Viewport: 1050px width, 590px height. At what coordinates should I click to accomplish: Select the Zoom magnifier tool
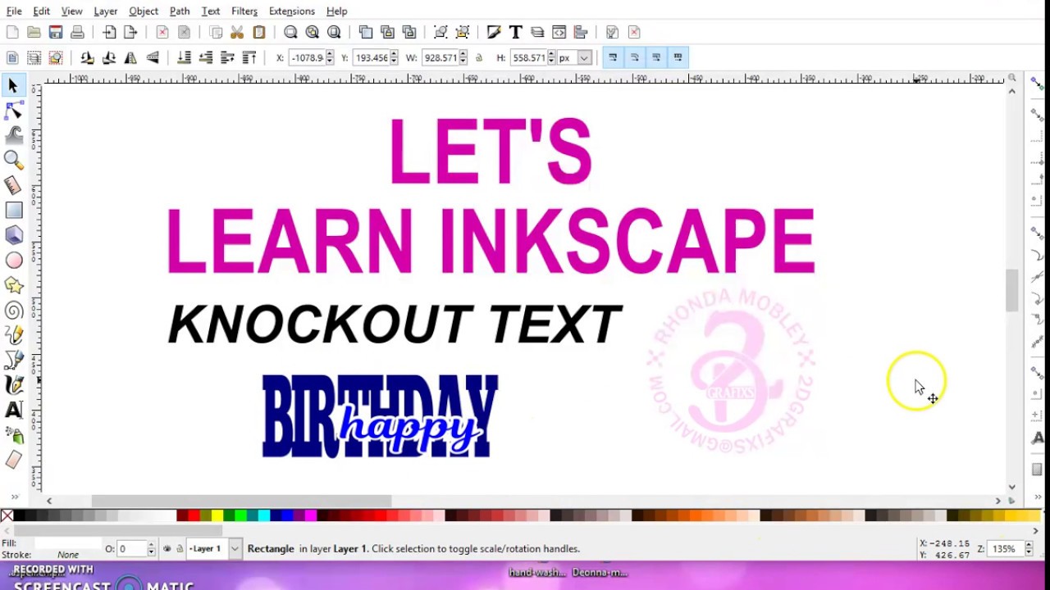13,161
